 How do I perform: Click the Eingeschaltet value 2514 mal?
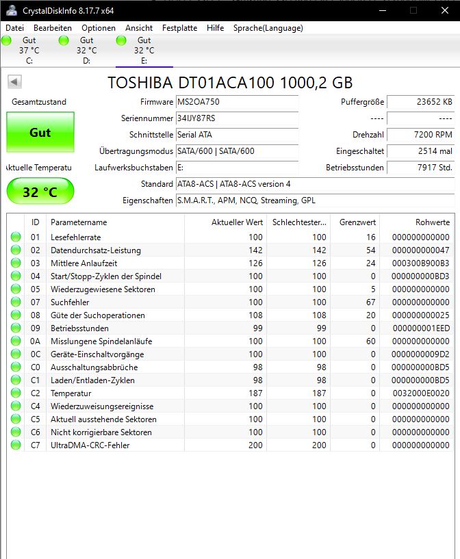click(421, 151)
